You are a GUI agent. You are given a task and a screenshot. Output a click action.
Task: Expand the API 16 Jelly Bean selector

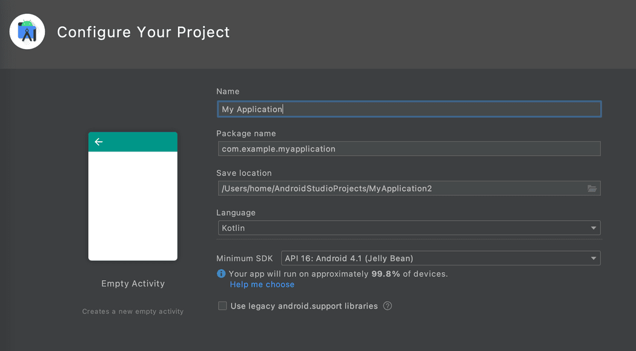tap(440, 258)
